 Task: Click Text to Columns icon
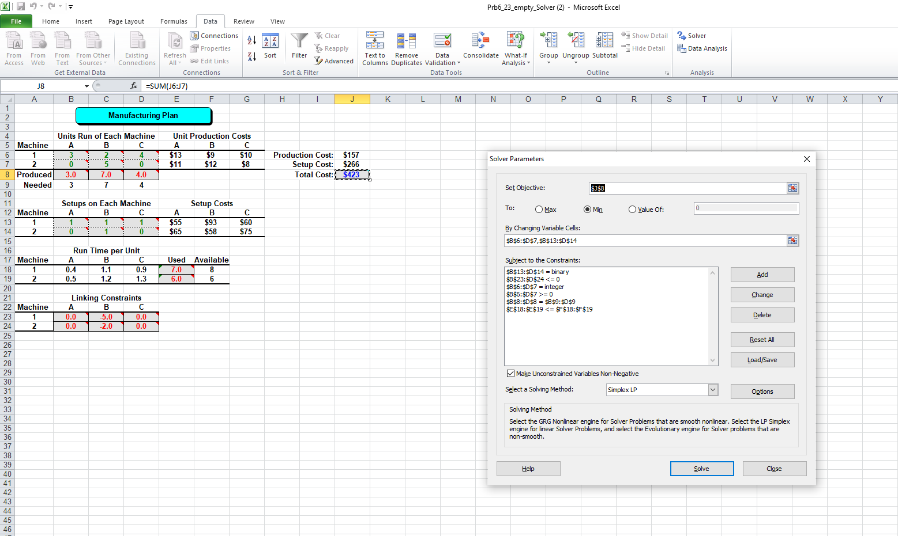[375, 41]
